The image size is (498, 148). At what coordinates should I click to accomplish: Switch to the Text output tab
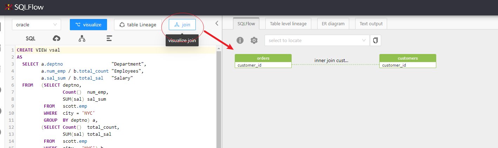pyautogui.click(x=371, y=24)
